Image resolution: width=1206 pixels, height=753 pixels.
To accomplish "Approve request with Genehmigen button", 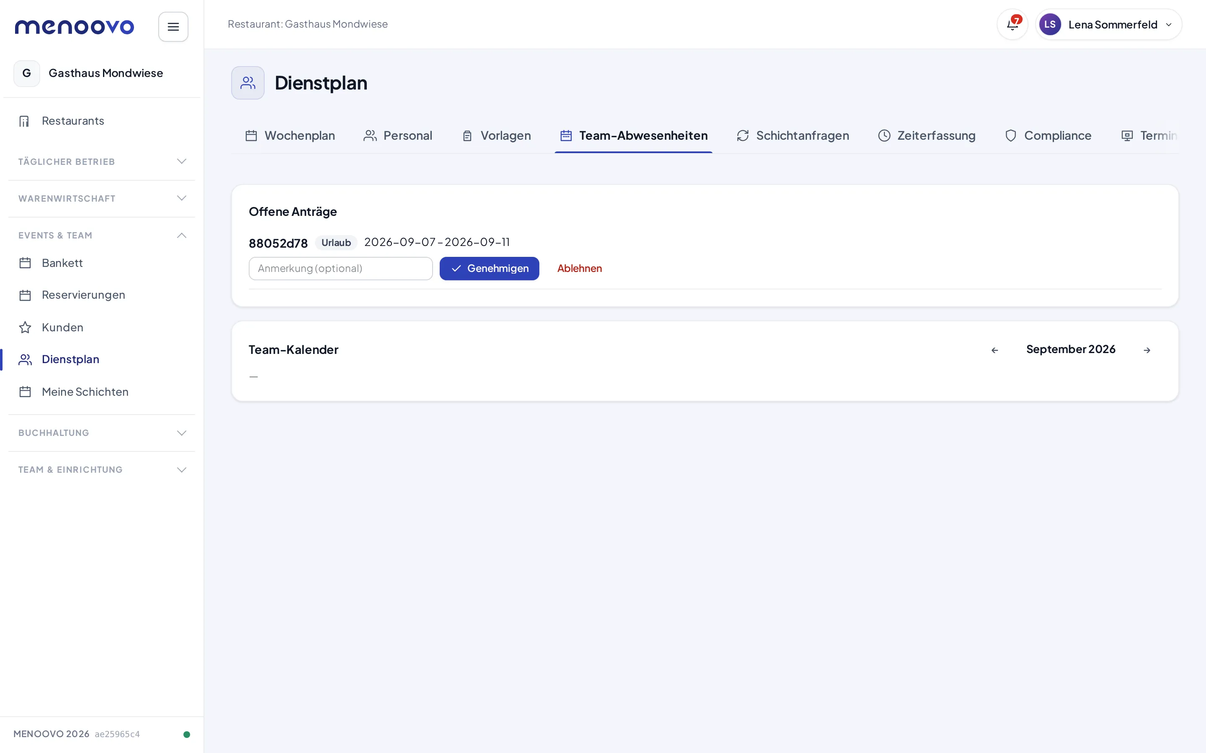I will (x=489, y=269).
